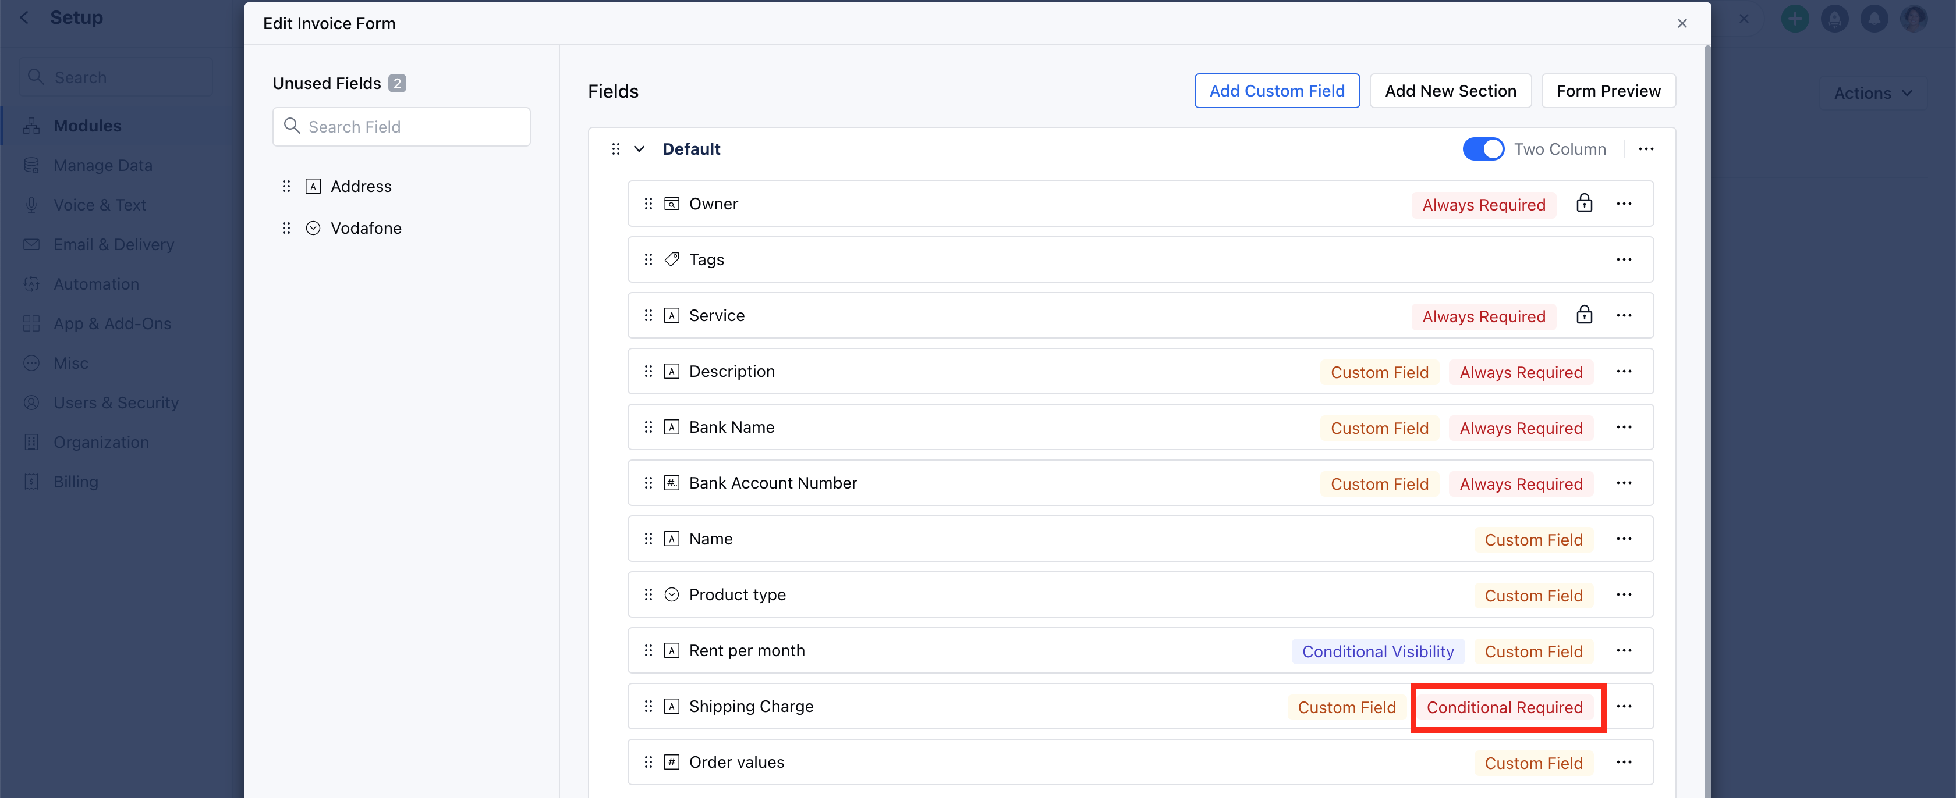Click the dropdown-type icon beside Product type

tap(671, 594)
